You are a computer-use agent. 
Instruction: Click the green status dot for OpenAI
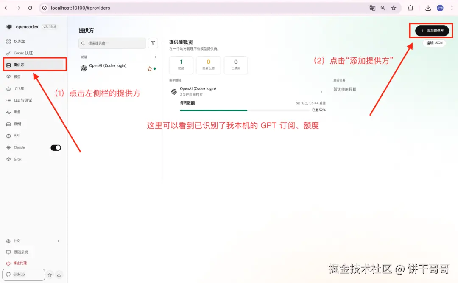(x=155, y=69)
